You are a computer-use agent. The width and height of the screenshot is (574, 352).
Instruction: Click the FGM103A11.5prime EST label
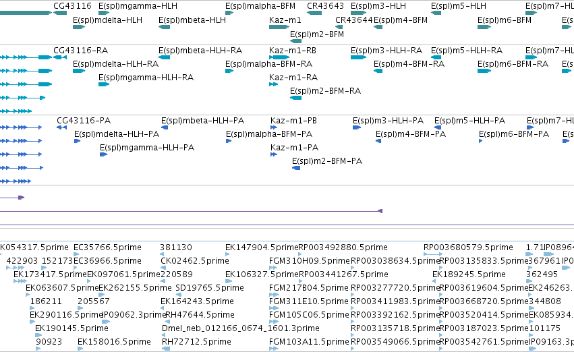tap(309, 342)
